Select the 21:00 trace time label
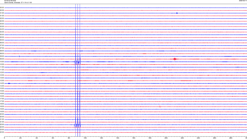The height and width of the screenshot is (139, 247). pos(2,119)
